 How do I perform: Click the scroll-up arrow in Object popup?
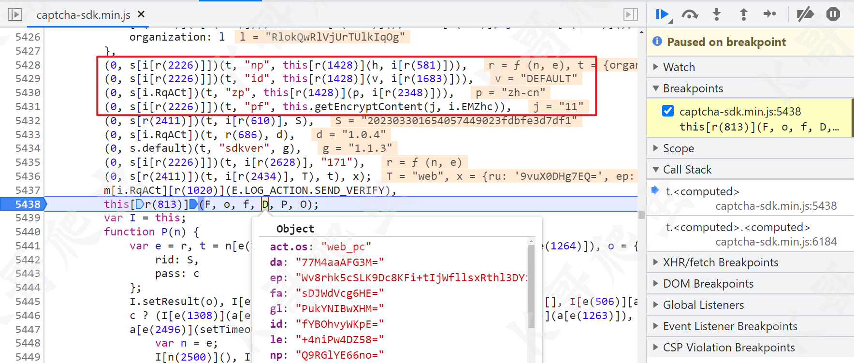pyautogui.click(x=531, y=241)
